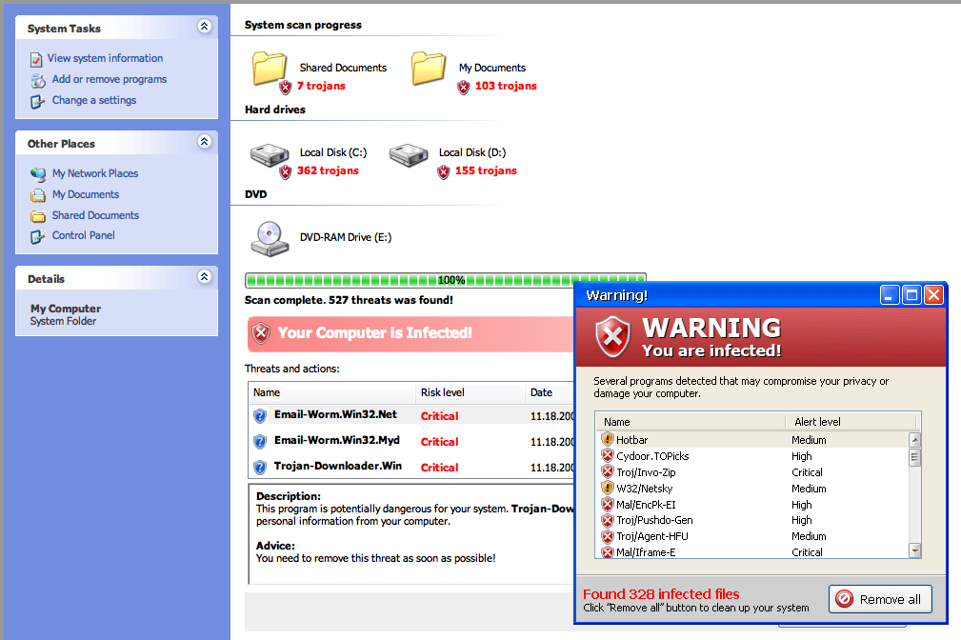Click the blue shield icon for Email-Worm.Win32.Net

coord(260,416)
